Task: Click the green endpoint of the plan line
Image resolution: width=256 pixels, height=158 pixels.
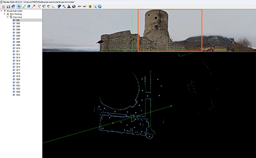Action: (x=171, y=106)
